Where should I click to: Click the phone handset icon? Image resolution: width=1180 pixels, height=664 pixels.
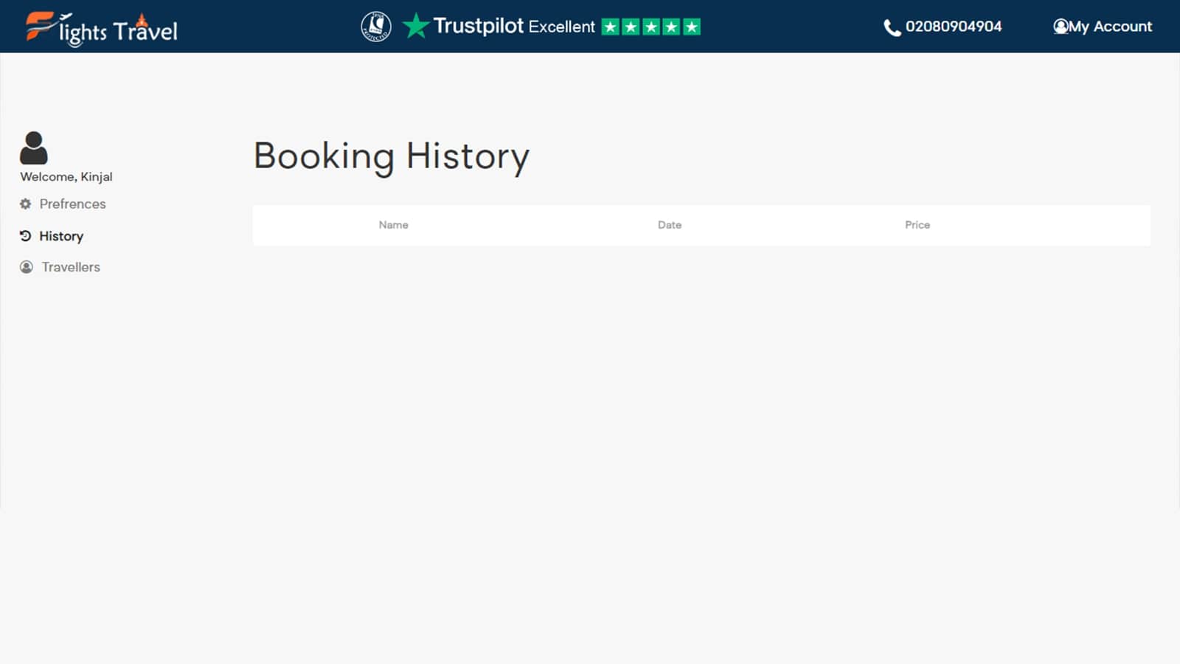pyautogui.click(x=892, y=28)
